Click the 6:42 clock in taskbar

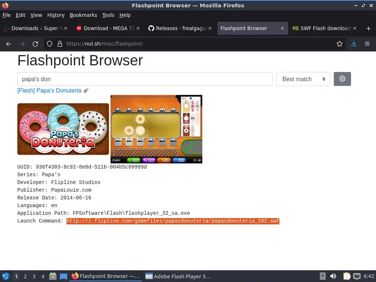click(369, 276)
